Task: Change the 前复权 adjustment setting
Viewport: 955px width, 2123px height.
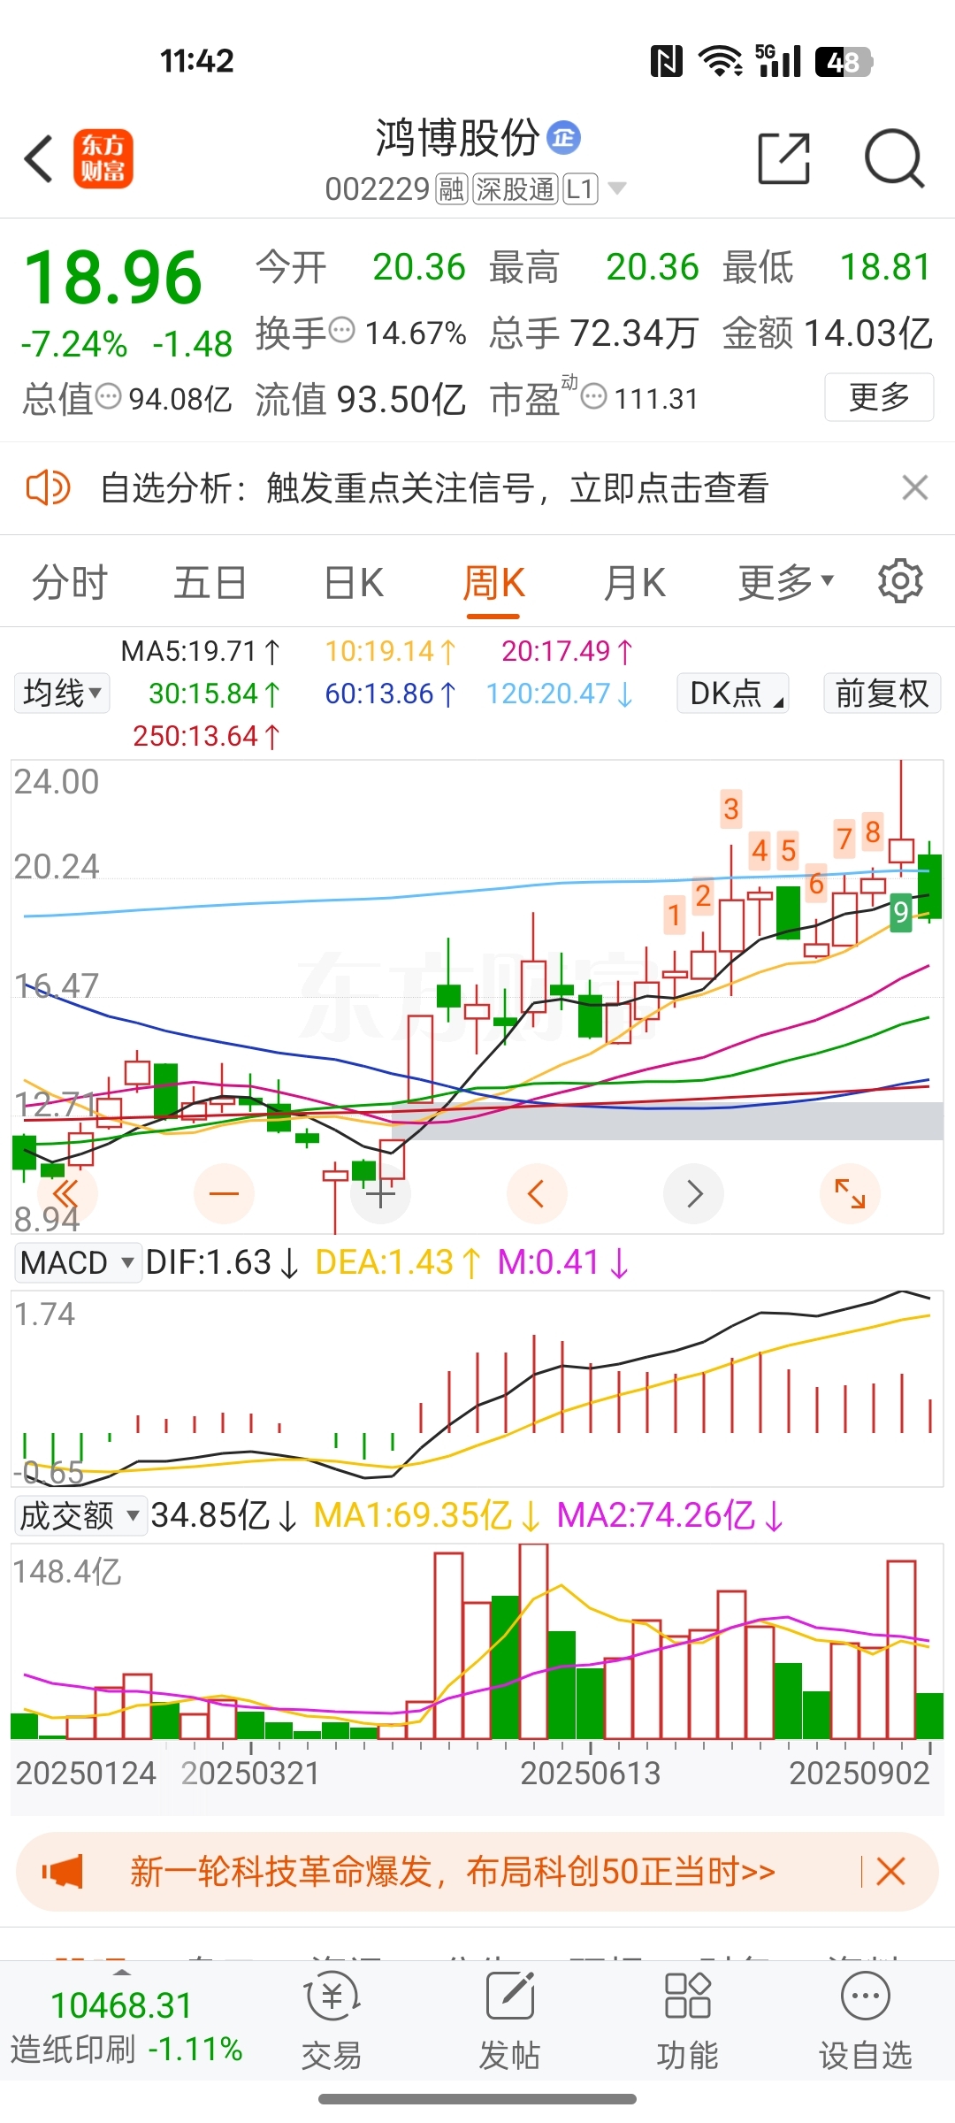Action: (882, 693)
